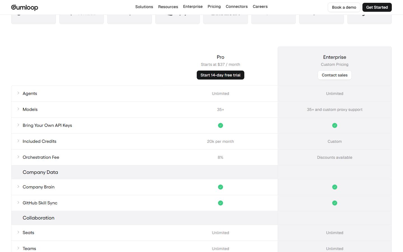
Task: Click Enterprise checkmark for Bring Your Own API Keys
Action: coord(335,125)
